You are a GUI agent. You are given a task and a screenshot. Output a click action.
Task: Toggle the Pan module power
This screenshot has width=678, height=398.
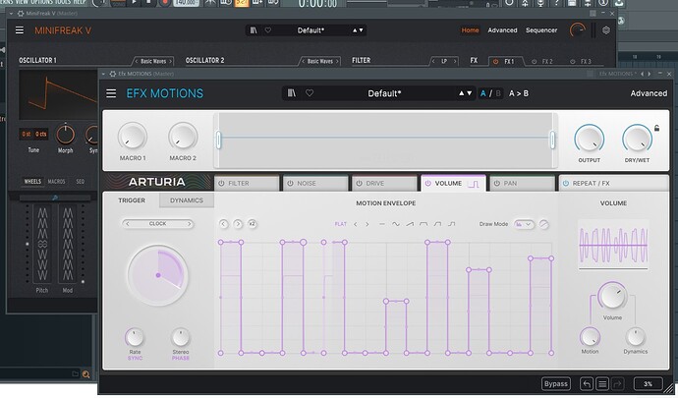coord(496,184)
